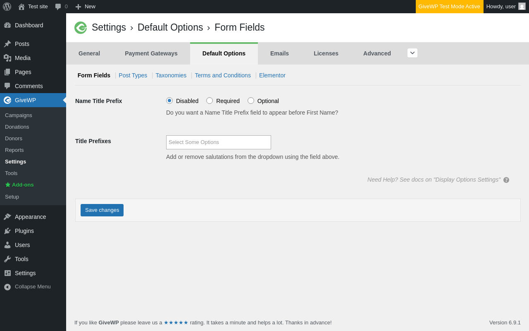Open the Test site home icon
The height and width of the screenshot is (331, 529).
click(x=21, y=7)
